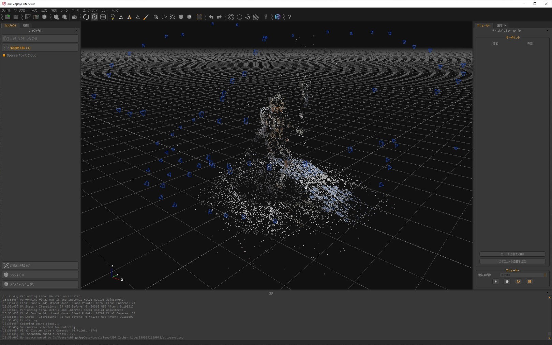Click the log panel vertical scrollbar
Image resolution: width=552 pixels, height=345 pixels.
[550, 317]
